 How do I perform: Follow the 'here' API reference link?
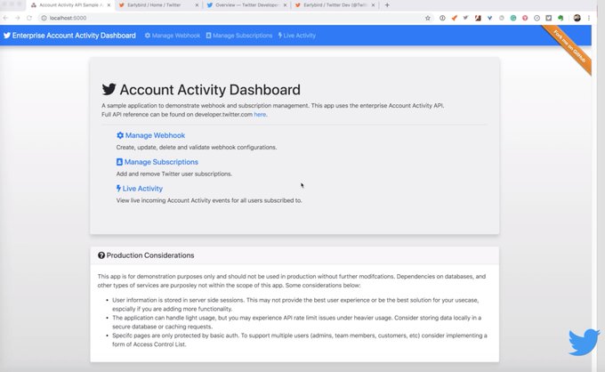pyautogui.click(x=260, y=115)
